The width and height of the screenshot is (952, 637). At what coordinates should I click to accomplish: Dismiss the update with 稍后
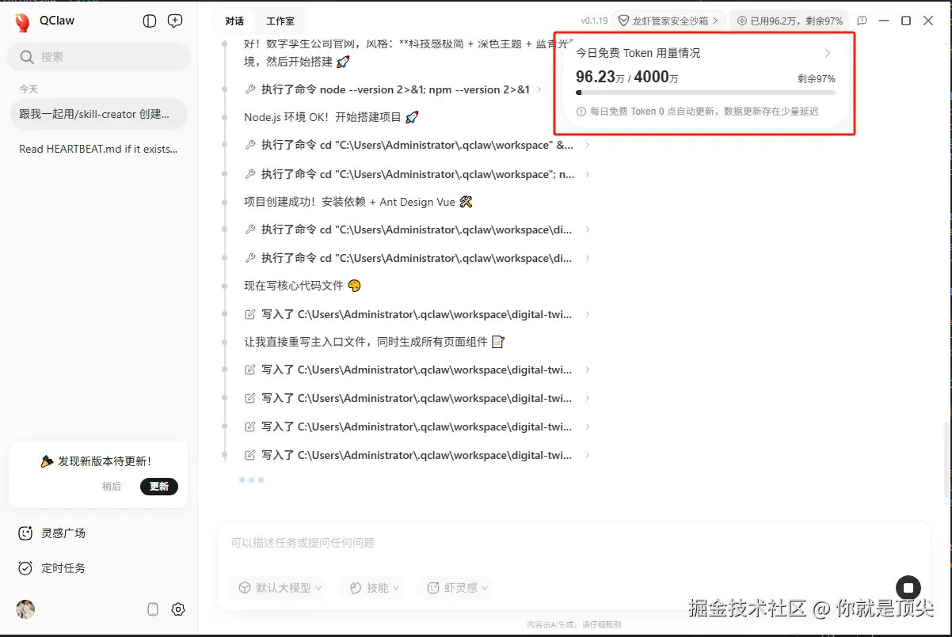pyautogui.click(x=112, y=487)
